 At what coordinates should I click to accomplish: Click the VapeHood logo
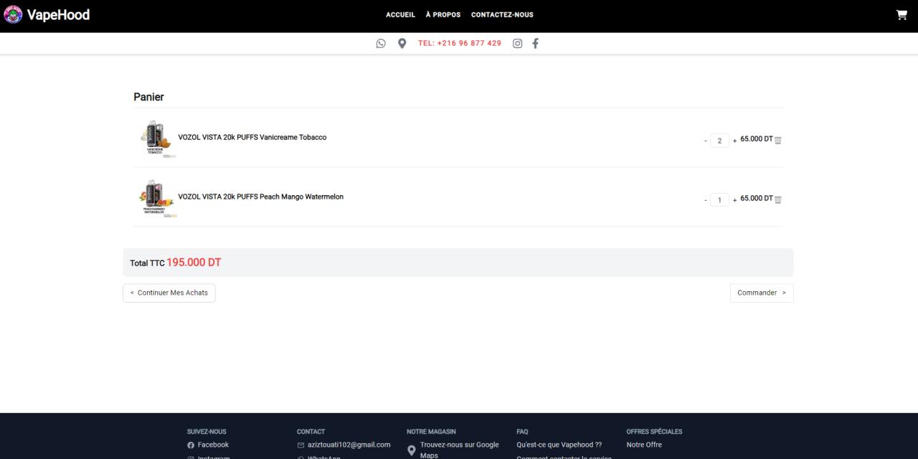click(x=47, y=14)
